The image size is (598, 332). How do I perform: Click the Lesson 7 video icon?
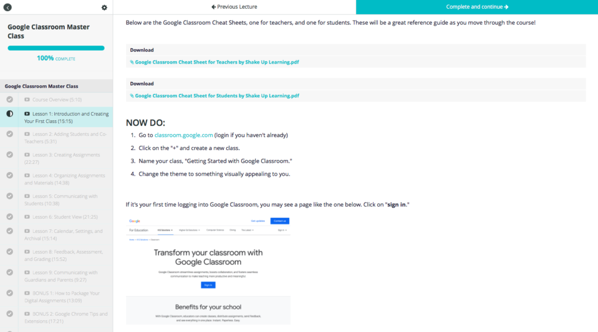point(27,231)
